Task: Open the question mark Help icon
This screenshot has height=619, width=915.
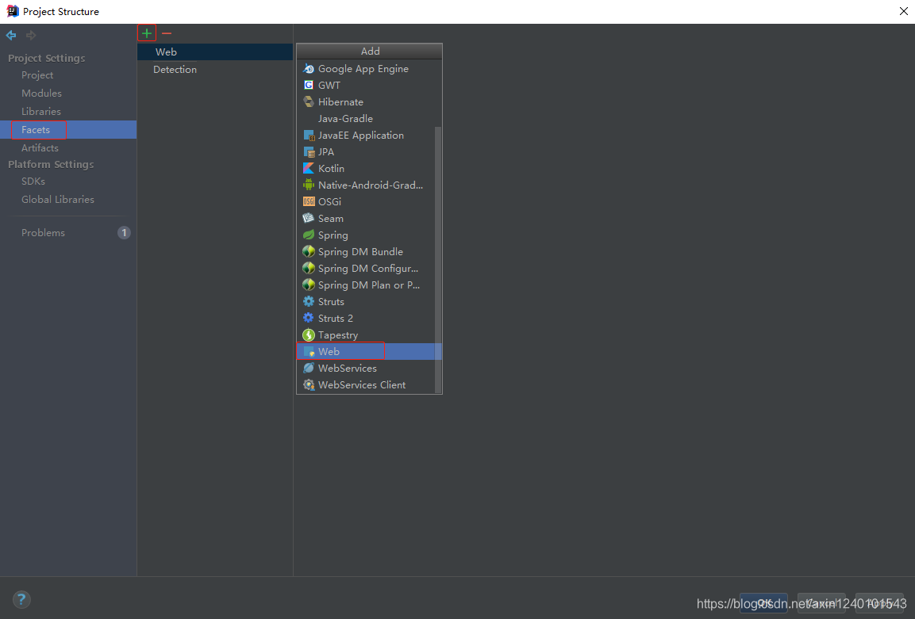Action: [x=21, y=599]
